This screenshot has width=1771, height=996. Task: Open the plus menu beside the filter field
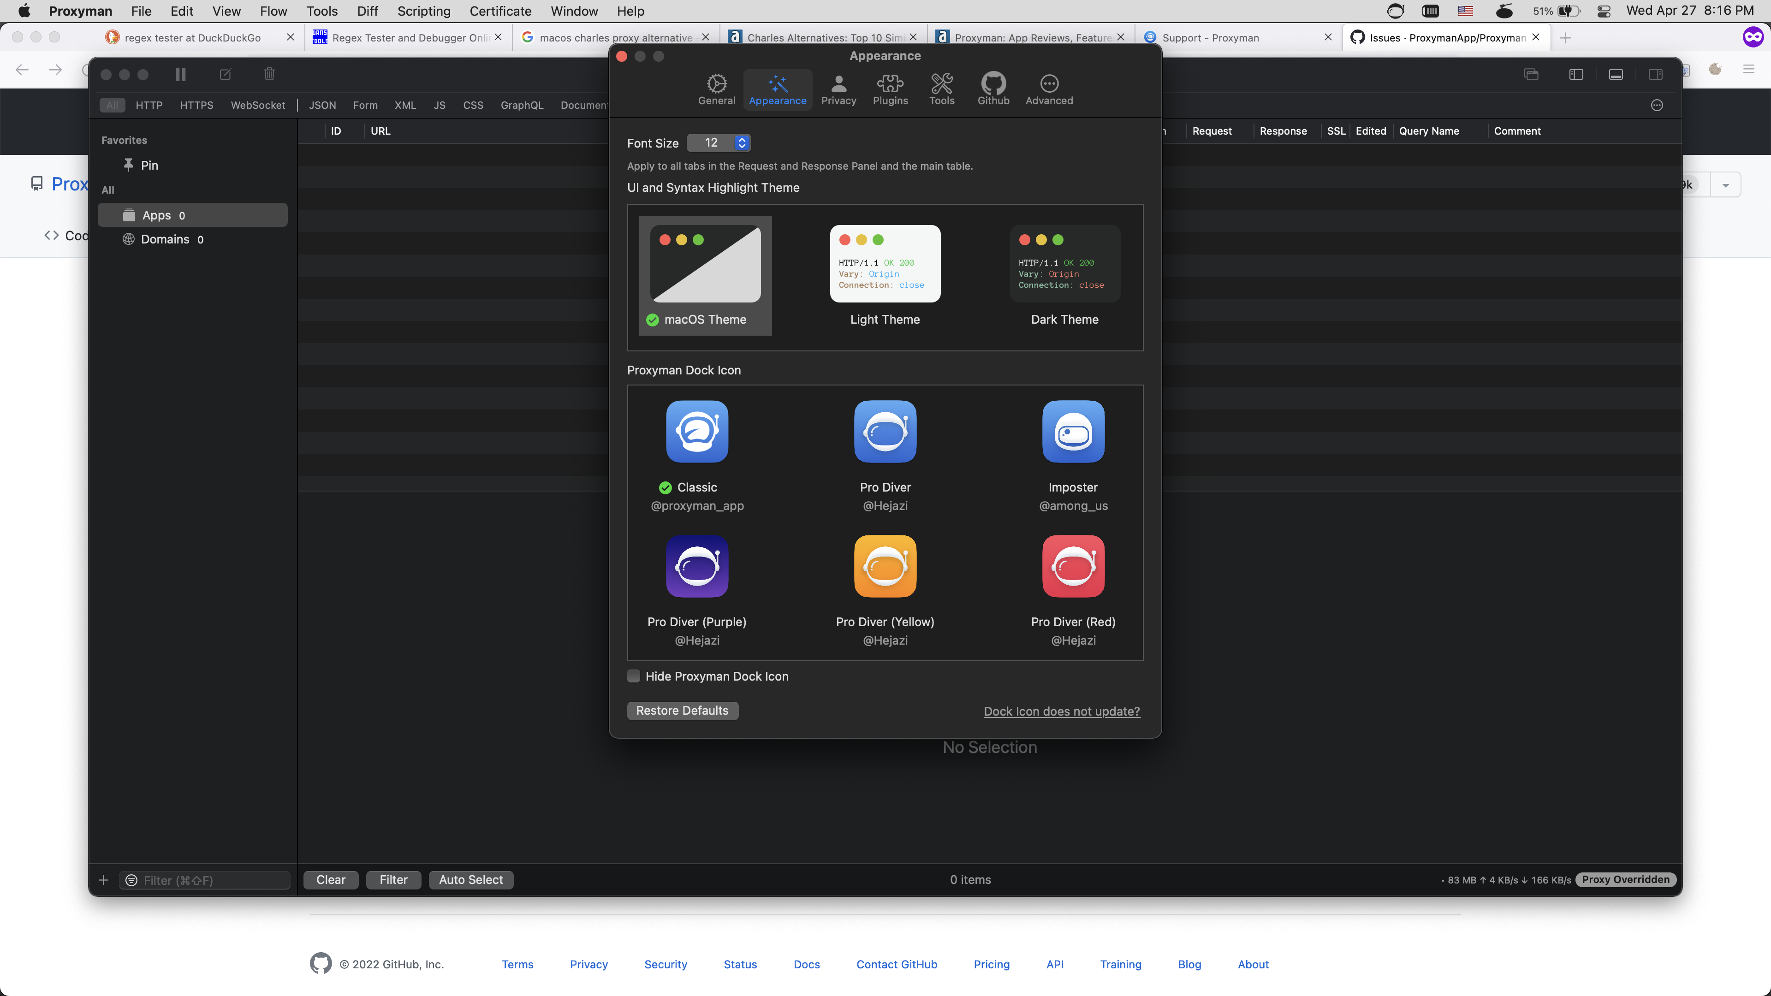pyautogui.click(x=103, y=880)
